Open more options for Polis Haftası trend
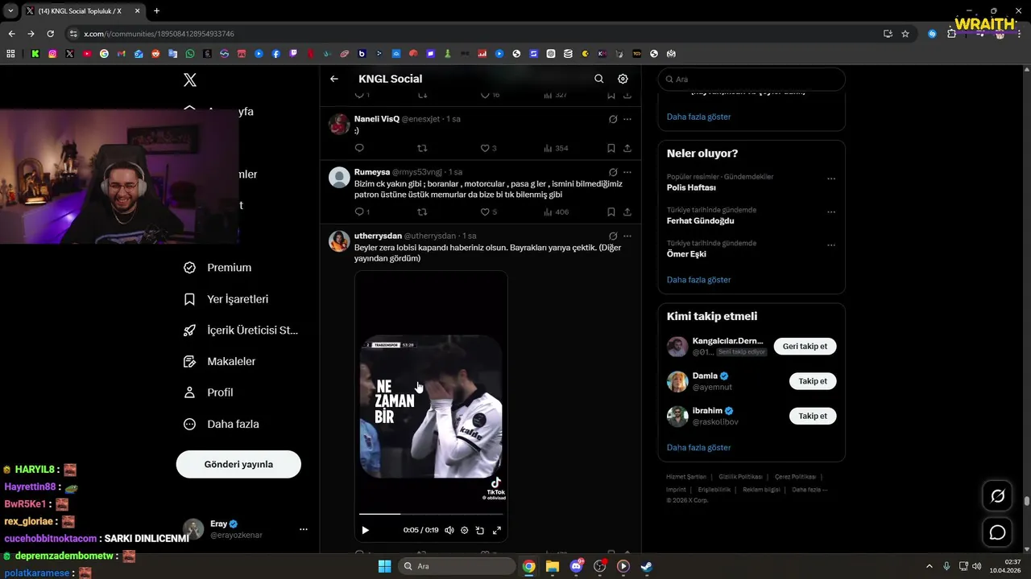 (831, 179)
